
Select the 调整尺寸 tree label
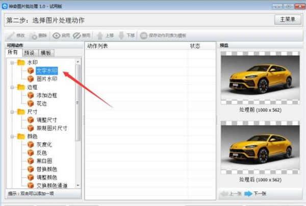coord(47,120)
